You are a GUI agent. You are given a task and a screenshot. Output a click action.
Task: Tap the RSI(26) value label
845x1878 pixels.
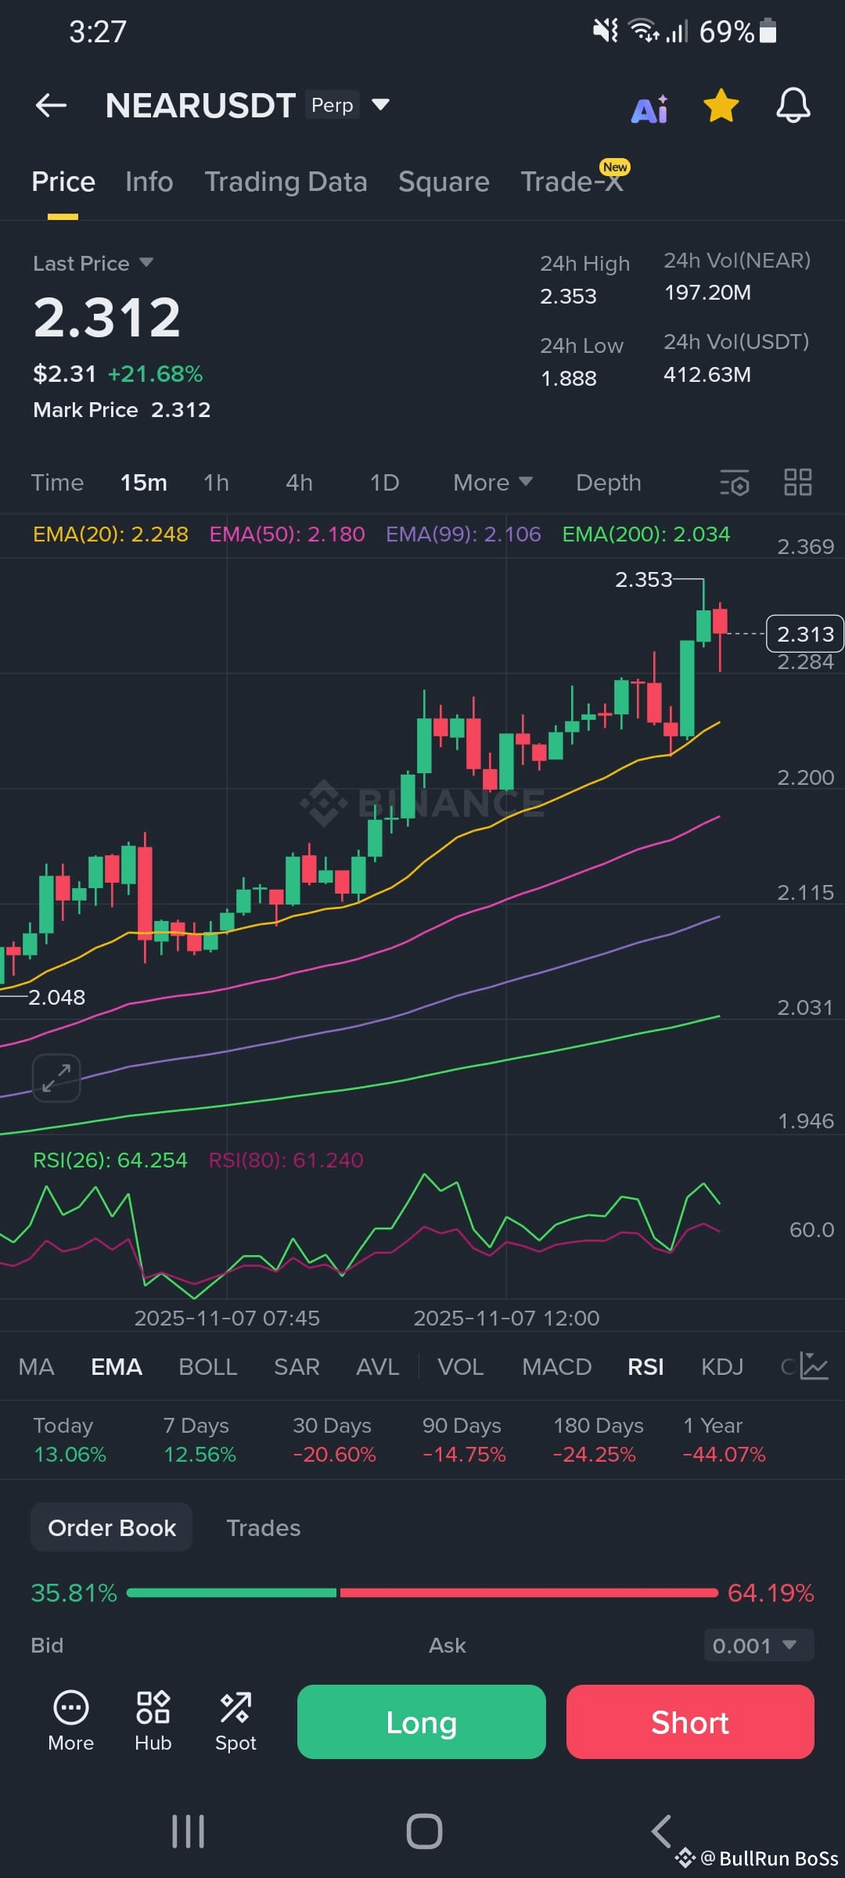coord(110,1160)
